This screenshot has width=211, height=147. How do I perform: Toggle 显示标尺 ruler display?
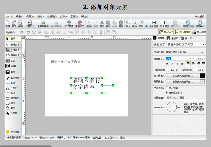(166, 32)
